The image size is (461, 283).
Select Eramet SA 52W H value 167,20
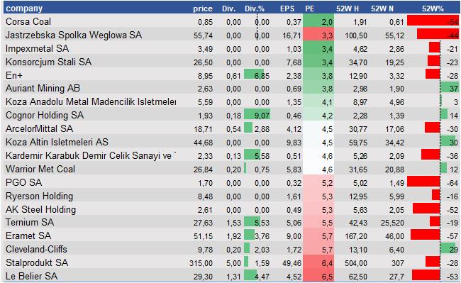pyautogui.click(x=356, y=236)
